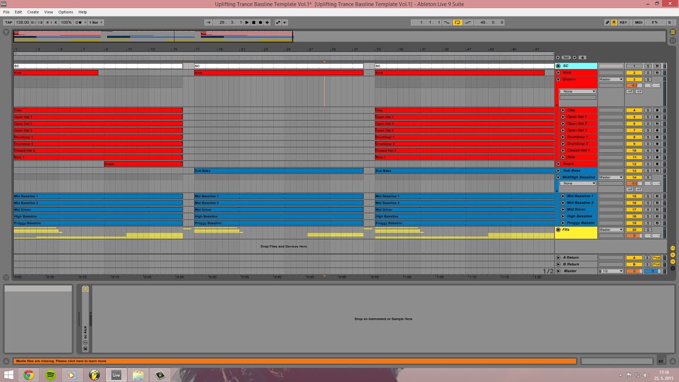Viewport: 679px width, 382px height.
Task: Open the Create menu
Action: tap(33, 12)
